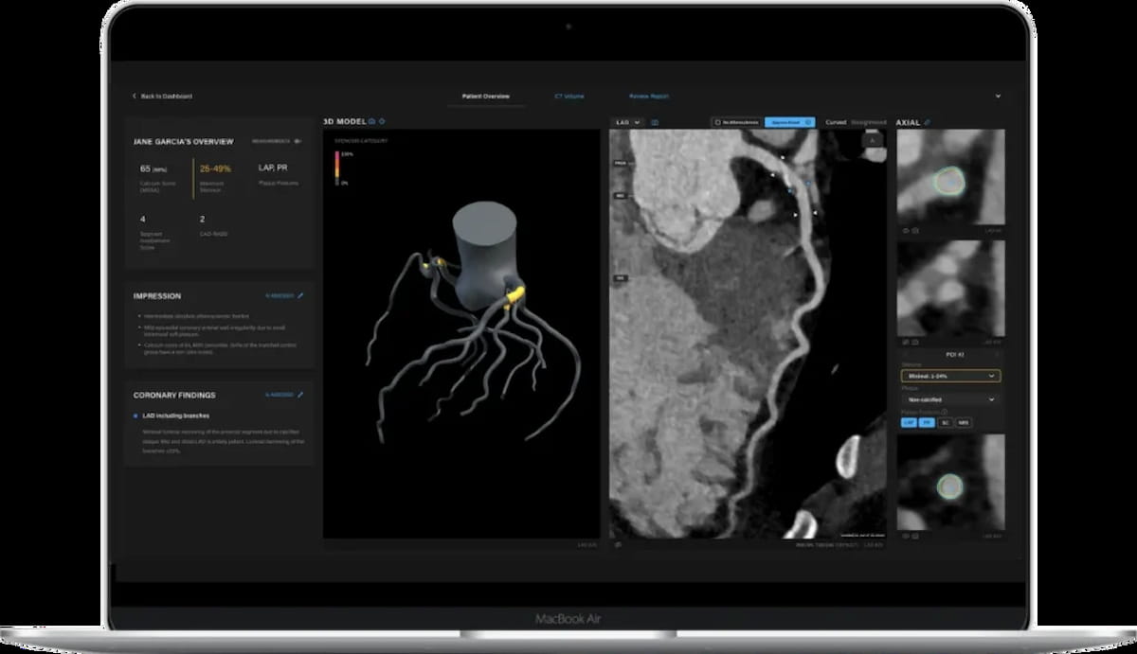Open the Review Report tab
1137x654 pixels.
click(649, 97)
